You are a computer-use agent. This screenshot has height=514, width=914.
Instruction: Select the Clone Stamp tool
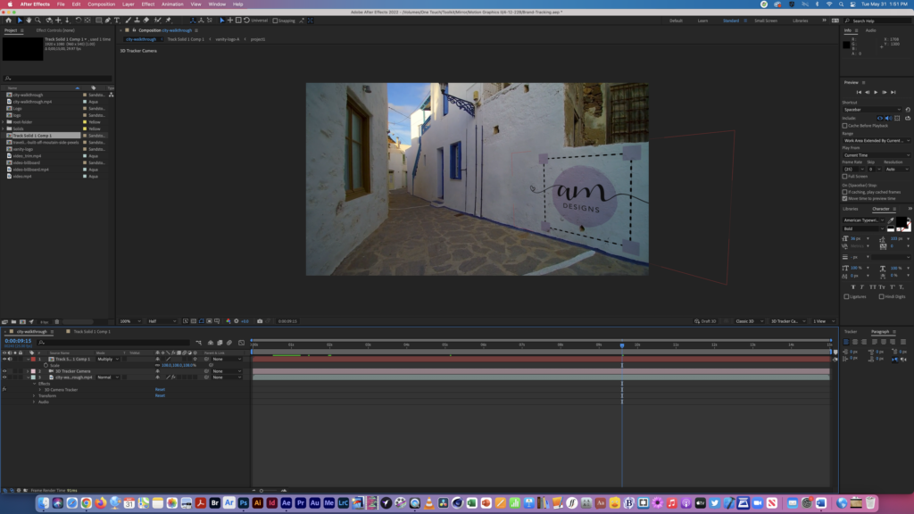137,21
